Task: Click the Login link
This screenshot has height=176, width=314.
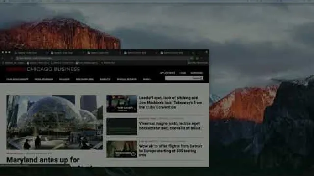Action: (183, 73)
